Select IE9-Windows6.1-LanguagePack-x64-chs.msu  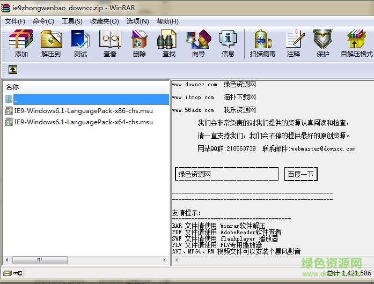84,122
